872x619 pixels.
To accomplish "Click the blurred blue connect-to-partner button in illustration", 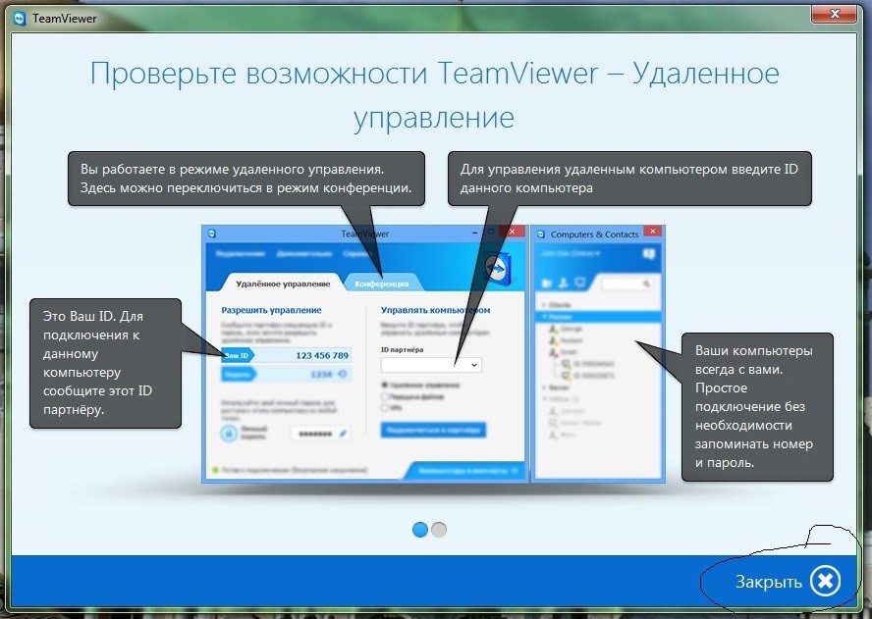I will (x=433, y=430).
